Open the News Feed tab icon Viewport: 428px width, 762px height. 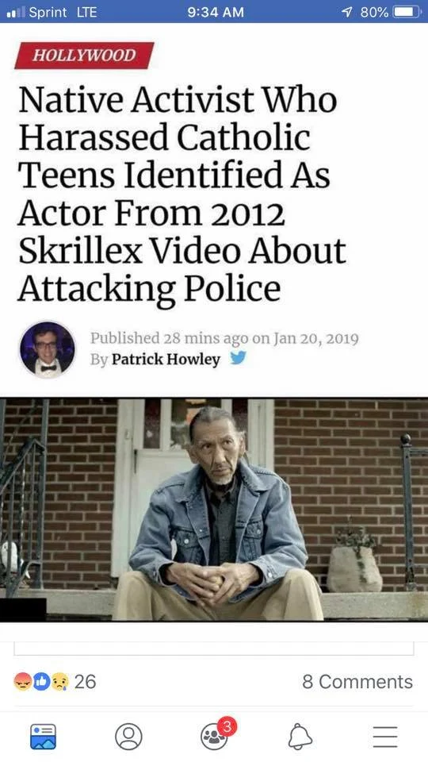43,737
